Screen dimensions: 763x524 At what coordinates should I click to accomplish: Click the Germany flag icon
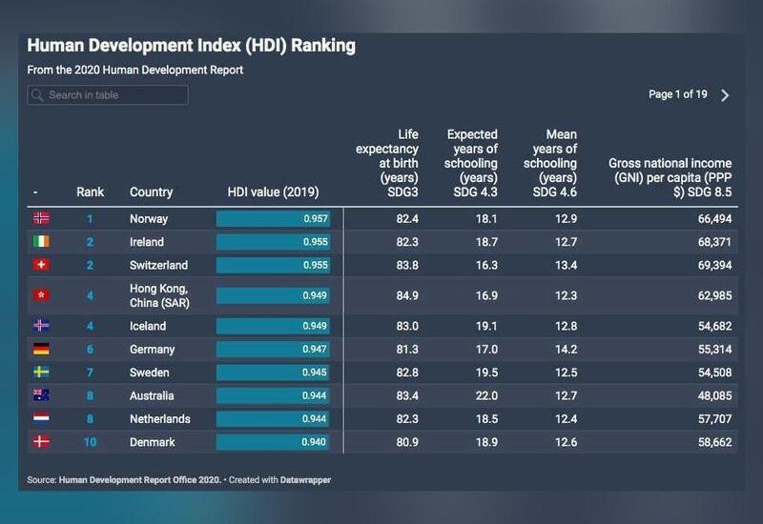41,350
